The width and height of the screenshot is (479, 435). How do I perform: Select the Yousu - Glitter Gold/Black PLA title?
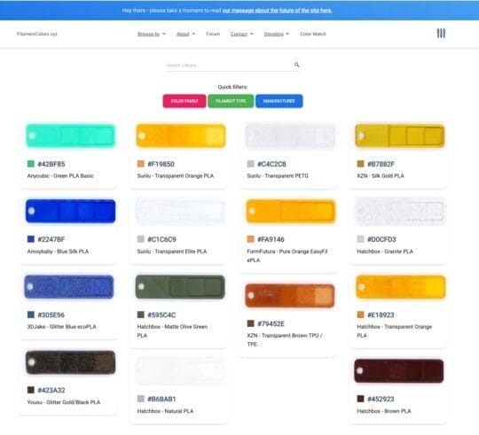[64, 402]
